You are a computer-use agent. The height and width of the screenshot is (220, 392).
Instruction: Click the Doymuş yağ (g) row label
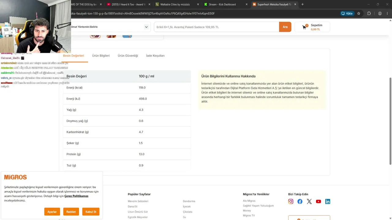coord(77,121)
